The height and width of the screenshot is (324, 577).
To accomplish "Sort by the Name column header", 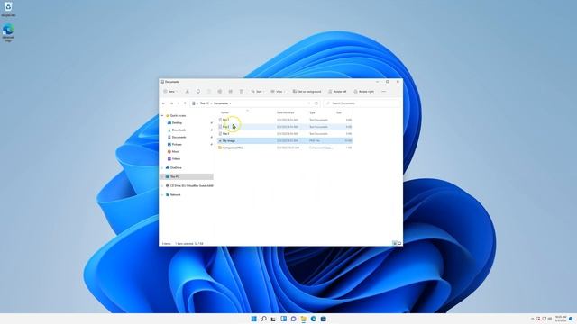I will 224,112.
